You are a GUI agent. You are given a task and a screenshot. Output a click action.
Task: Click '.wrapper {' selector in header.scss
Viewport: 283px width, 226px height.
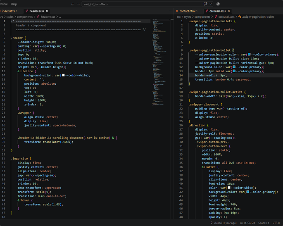pyautogui.click(x=26, y=113)
